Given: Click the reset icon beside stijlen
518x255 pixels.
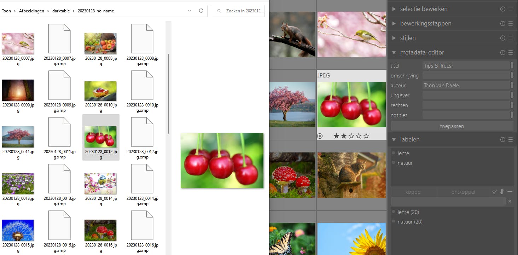Looking at the screenshot, I should tap(503, 38).
